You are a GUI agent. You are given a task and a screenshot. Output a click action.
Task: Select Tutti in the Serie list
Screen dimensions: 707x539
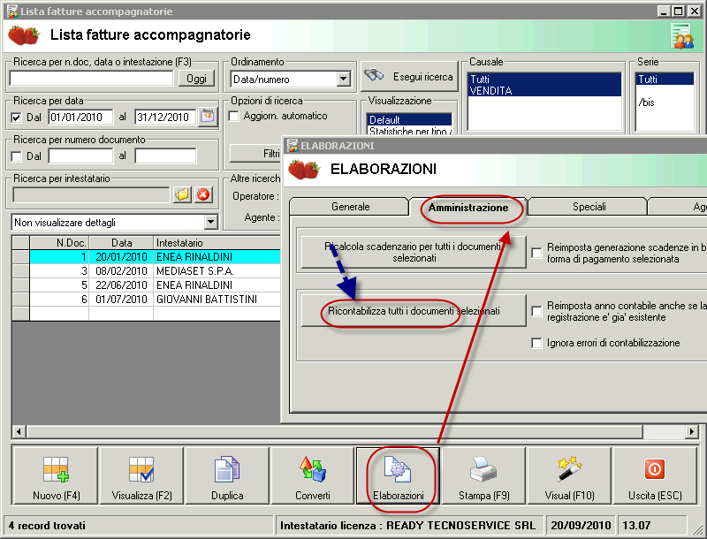(x=665, y=80)
